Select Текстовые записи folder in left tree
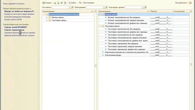 tap(59, 20)
